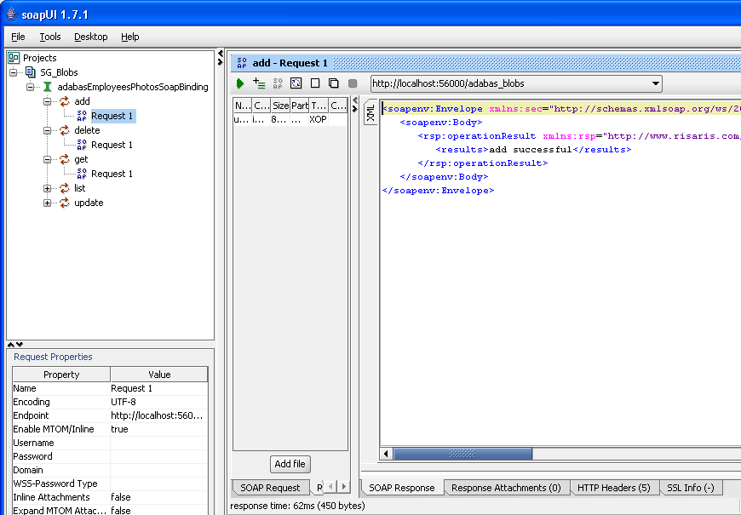Click the operation arrows icon next to list
741x515 pixels.
pos(64,188)
